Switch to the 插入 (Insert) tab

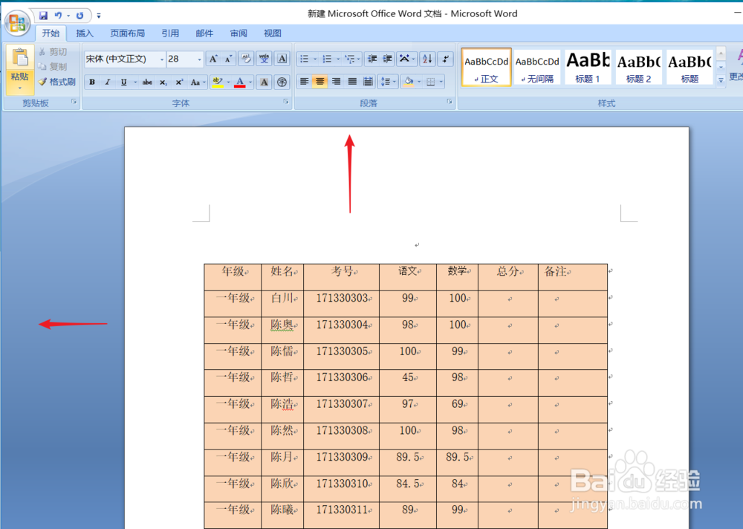point(85,33)
